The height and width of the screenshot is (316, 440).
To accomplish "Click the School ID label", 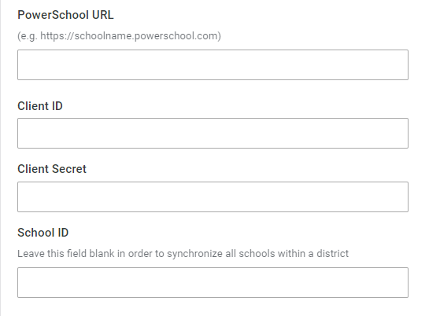I will (x=43, y=233).
